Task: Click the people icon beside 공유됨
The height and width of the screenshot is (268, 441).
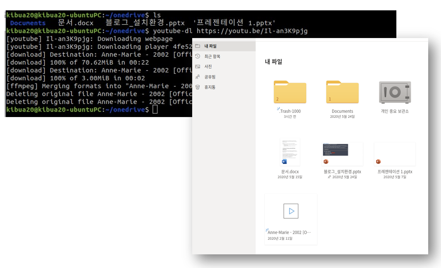Action: (198, 77)
